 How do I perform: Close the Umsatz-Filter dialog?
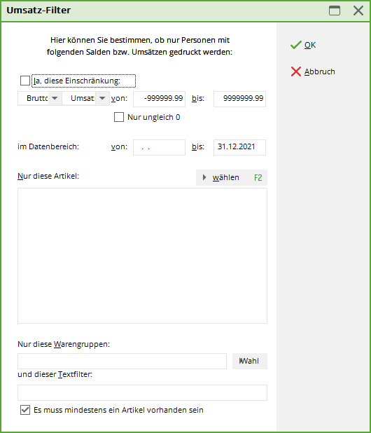358,11
